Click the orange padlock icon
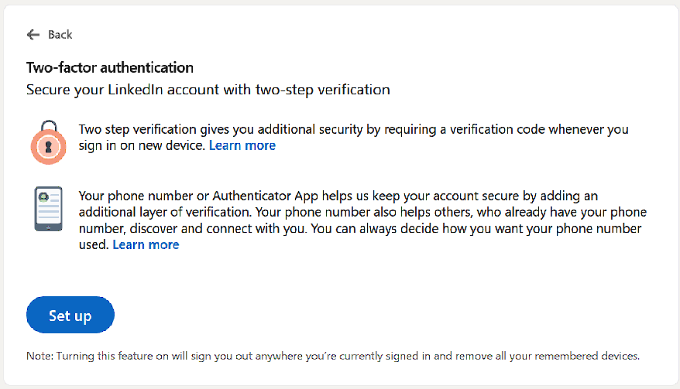The height and width of the screenshot is (389, 680). click(x=49, y=142)
